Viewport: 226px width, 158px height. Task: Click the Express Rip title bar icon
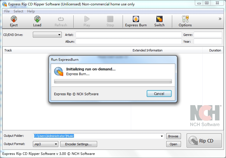point(5,4)
